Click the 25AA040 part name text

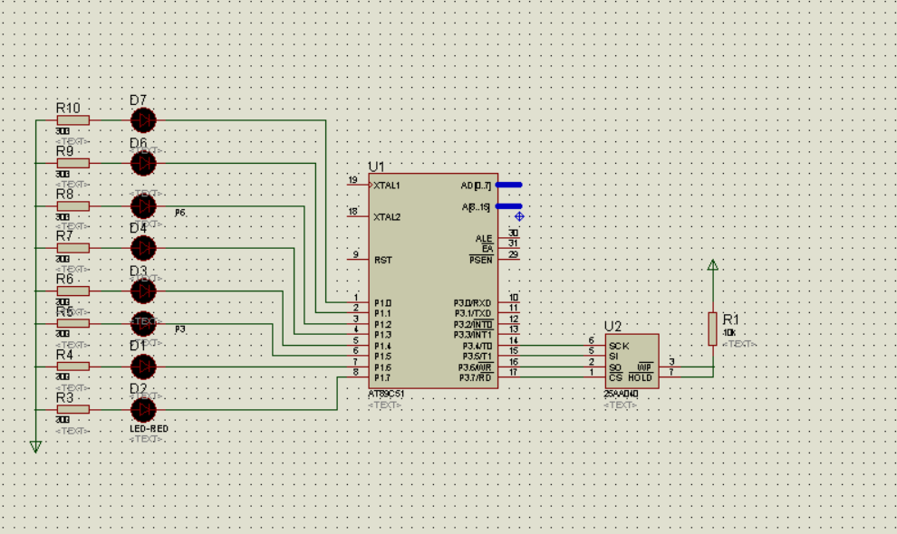[x=622, y=395]
